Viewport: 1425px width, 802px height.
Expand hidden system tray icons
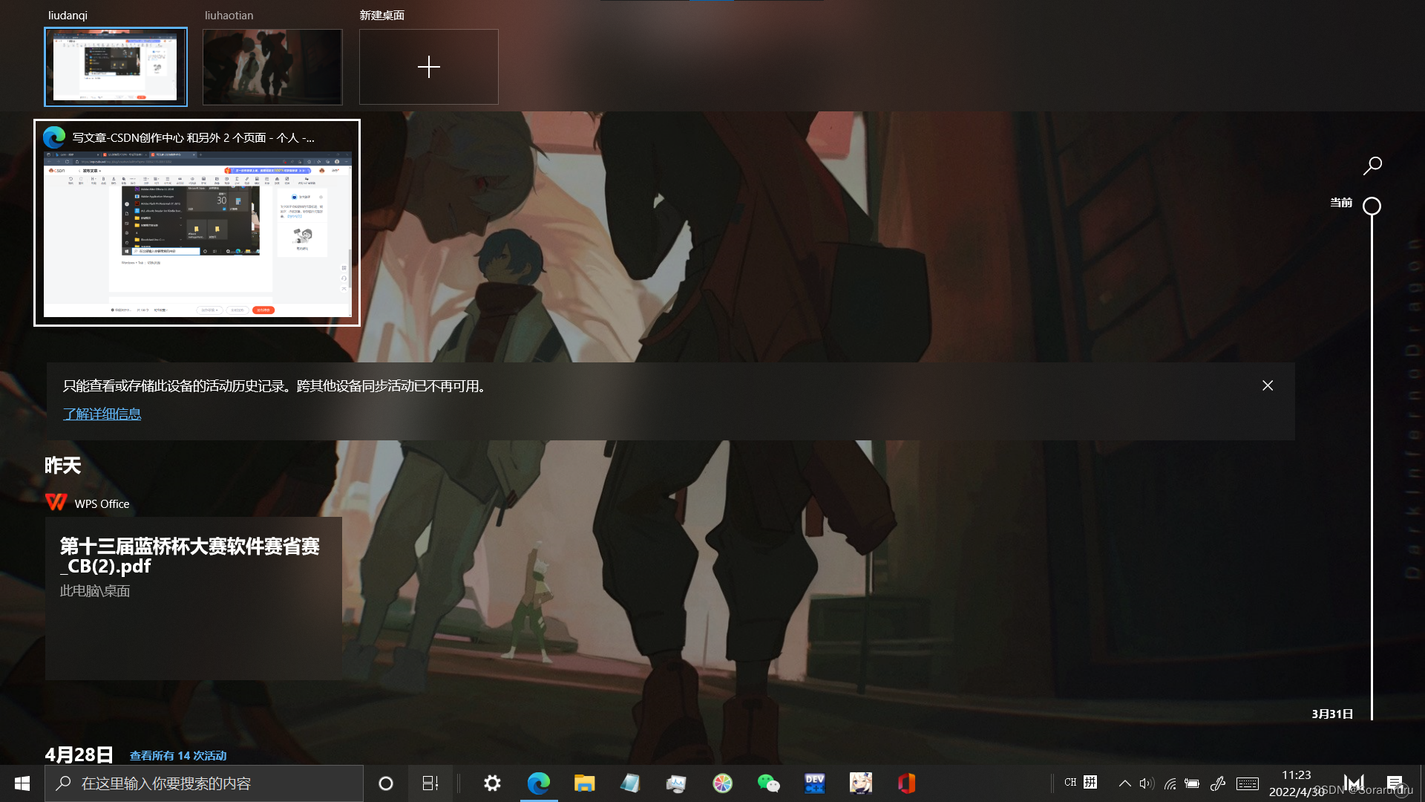(1124, 783)
